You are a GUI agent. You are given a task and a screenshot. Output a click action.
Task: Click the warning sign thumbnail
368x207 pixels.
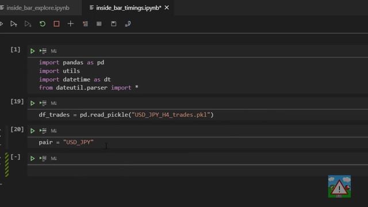[339, 186]
